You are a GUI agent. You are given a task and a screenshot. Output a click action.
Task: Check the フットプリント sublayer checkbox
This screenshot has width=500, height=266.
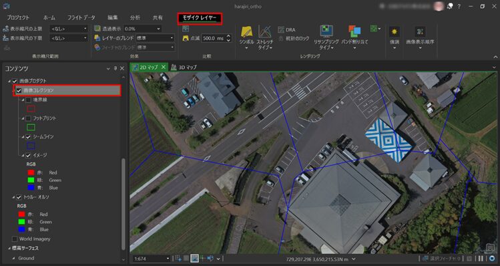pos(28,118)
